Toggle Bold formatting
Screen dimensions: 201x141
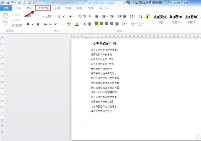tap(28, 24)
